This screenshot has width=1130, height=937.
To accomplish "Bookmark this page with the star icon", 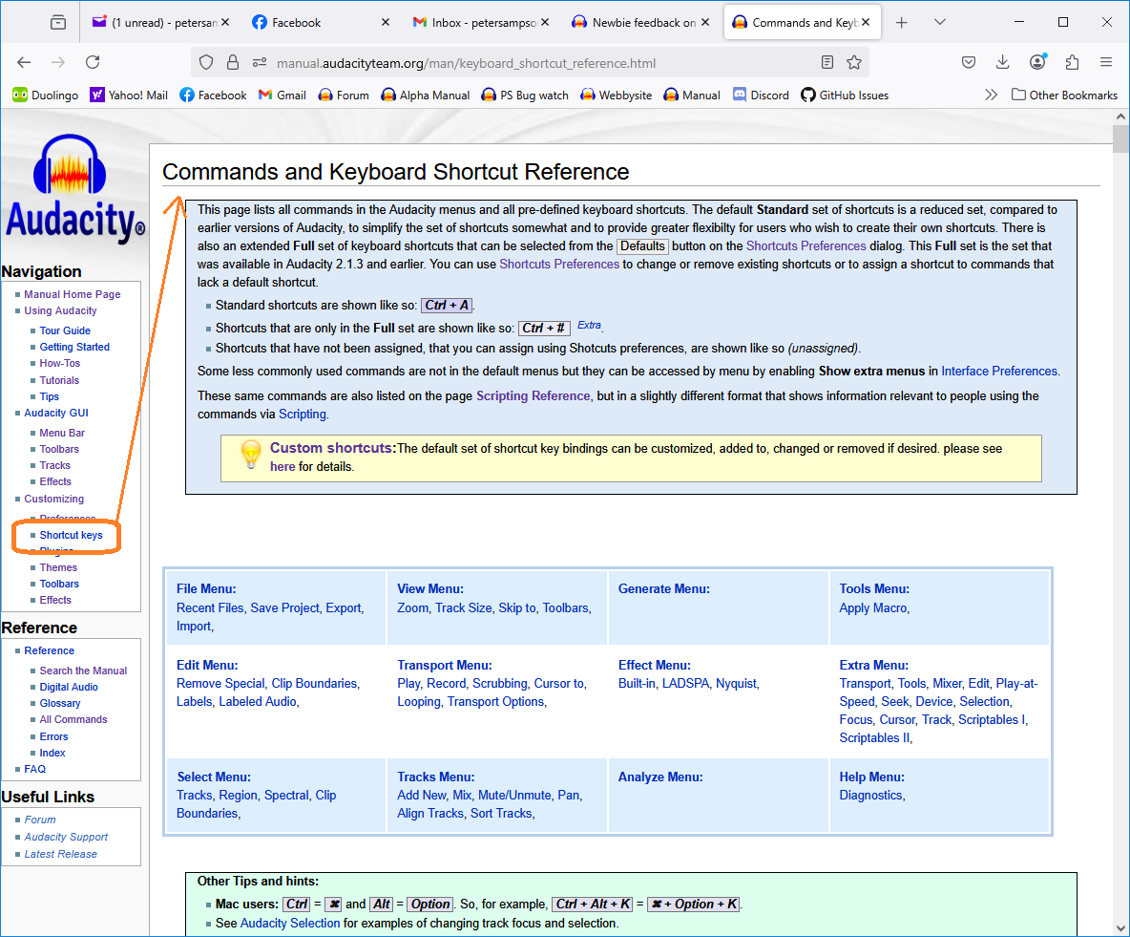I will (854, 62).
